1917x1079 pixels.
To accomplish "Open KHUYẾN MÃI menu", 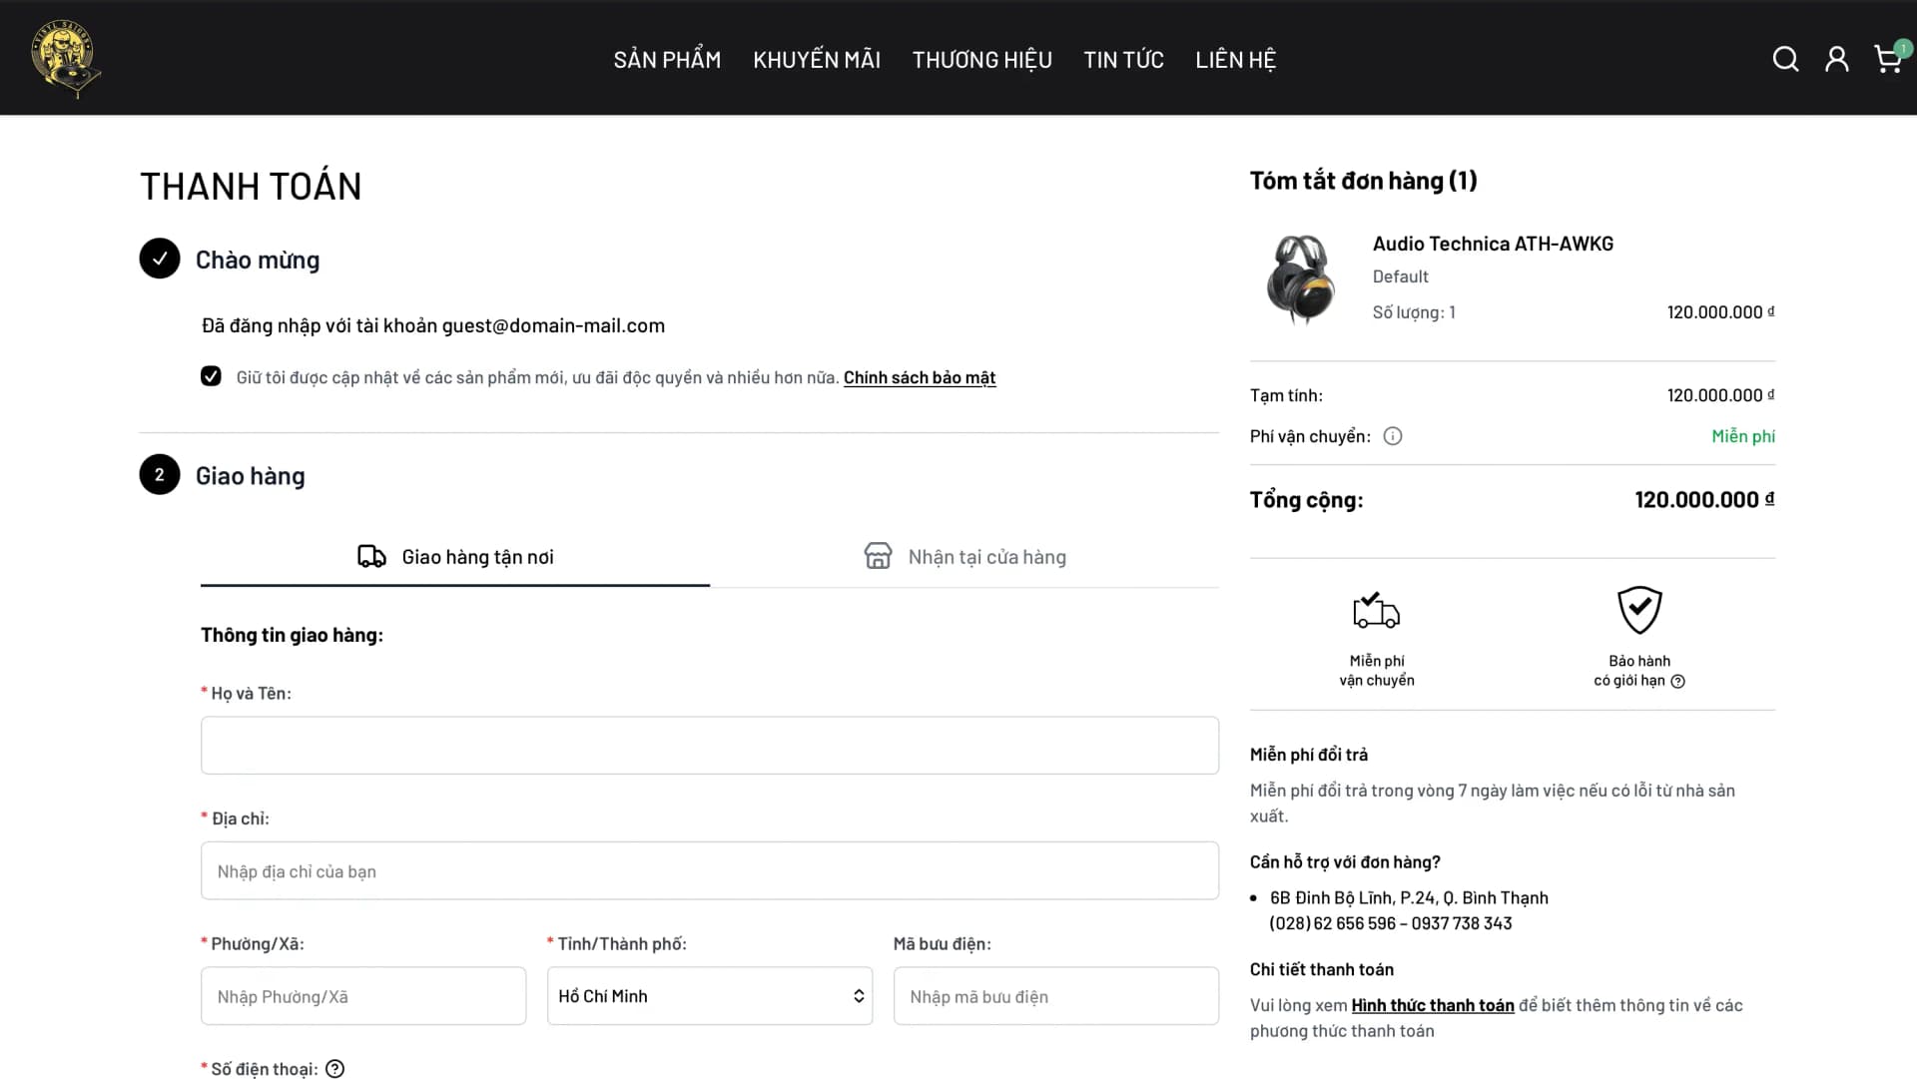I will (817, 60).
